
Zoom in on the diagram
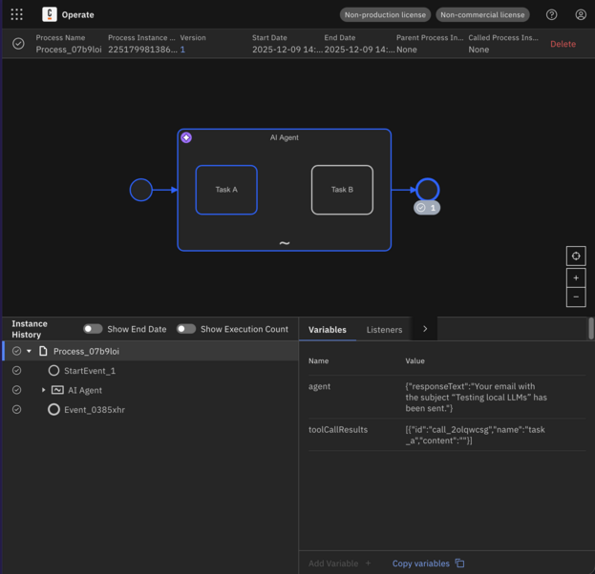576,277
